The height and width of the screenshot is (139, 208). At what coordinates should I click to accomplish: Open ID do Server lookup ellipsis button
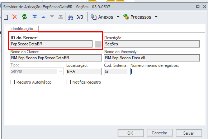pyautogui.click(x=98, y=44)
